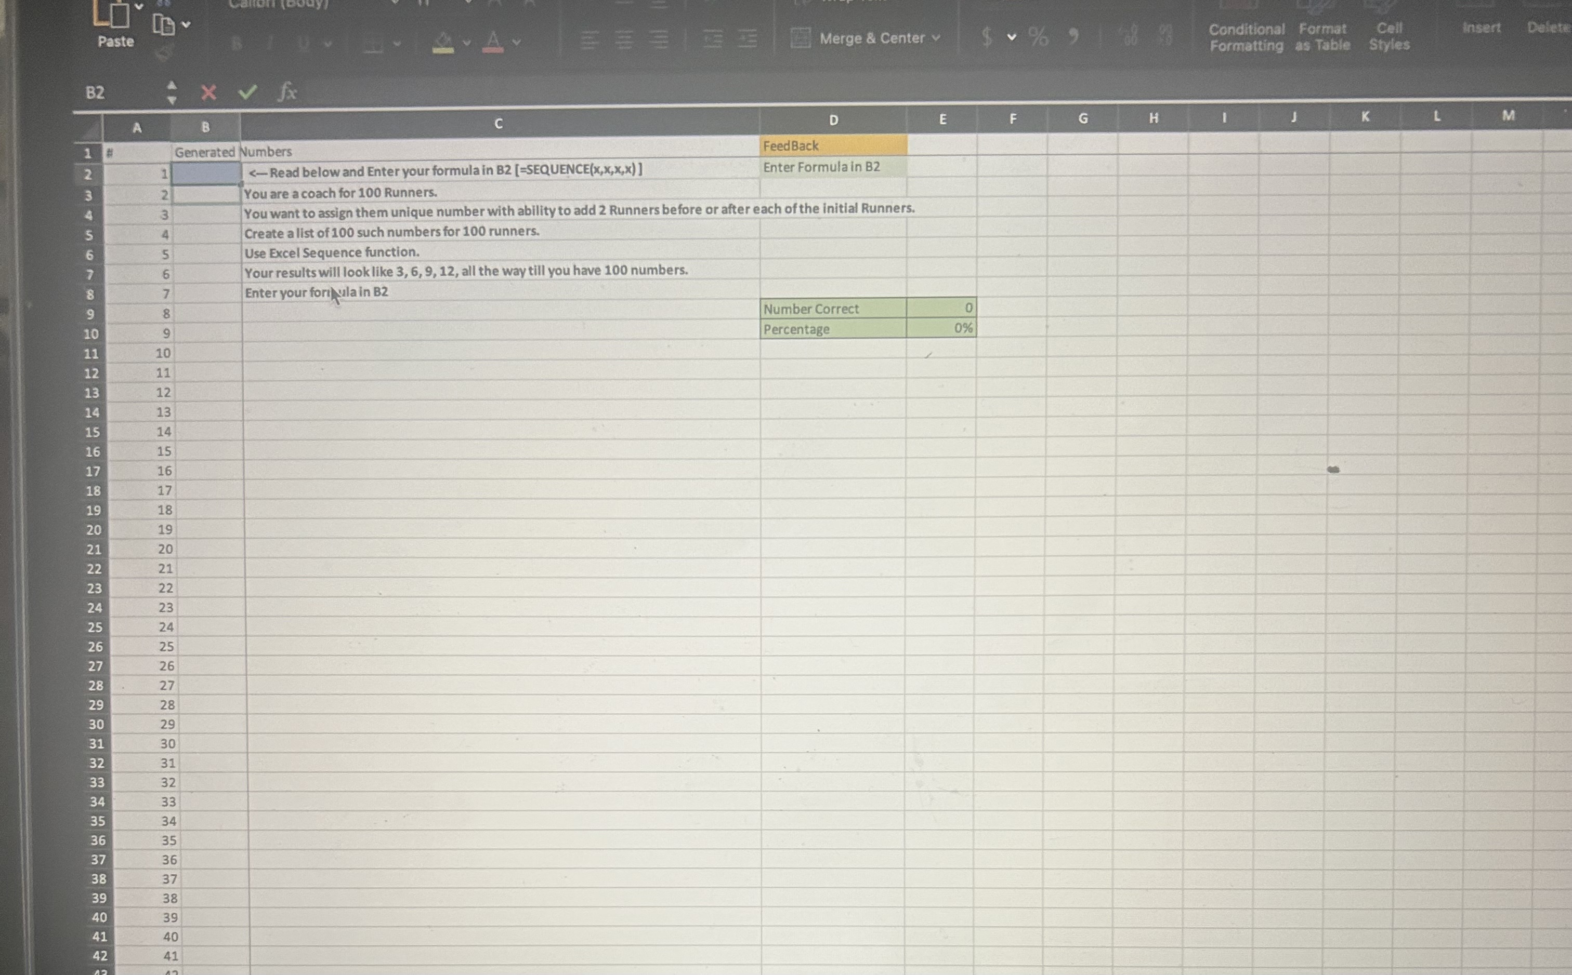Apply percent style with % icon

click(x=1038, y=37)
